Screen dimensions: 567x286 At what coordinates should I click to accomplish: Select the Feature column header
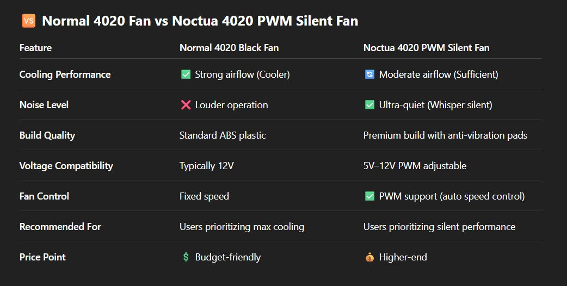click(35, 48)
